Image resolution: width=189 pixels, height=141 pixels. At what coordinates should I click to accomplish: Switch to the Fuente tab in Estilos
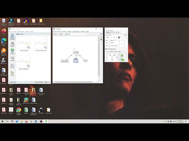tap(107, 52)
